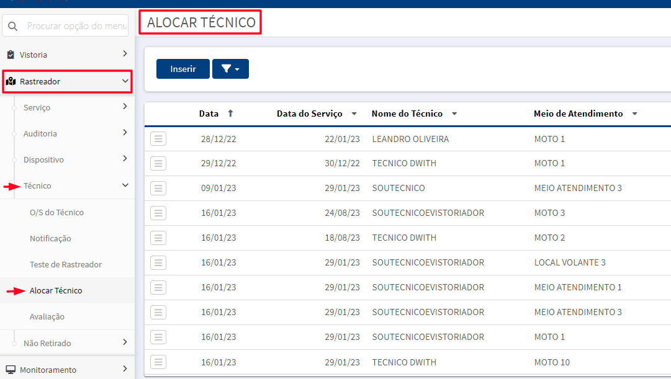Select service date 18/08/23 cell
This screenshot has height=379, width=671.
pyautogui.click(x=343, y=238)
